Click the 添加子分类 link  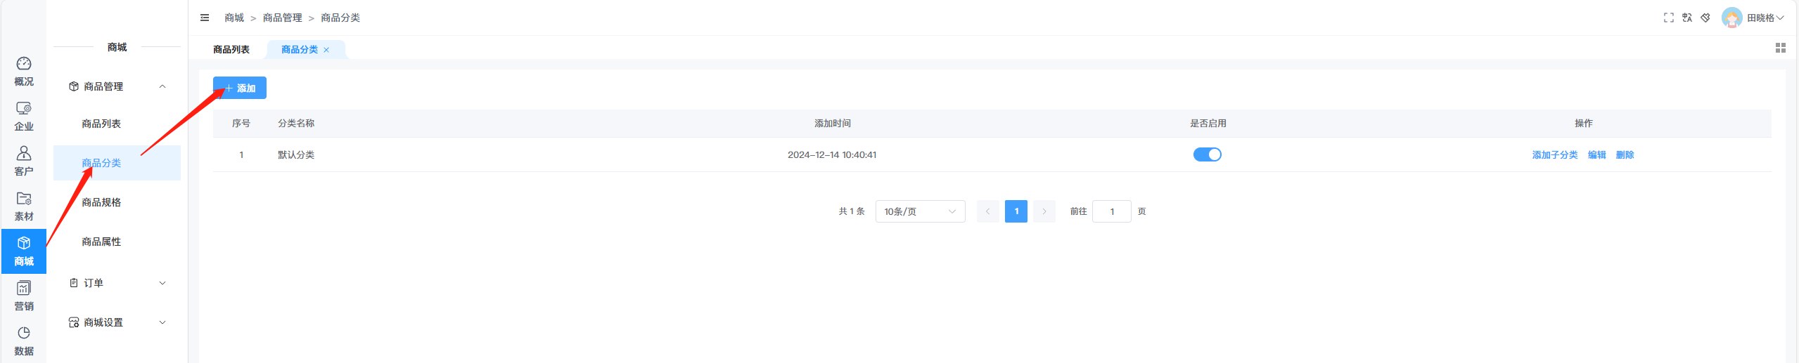pyautogui.click(x=1554, y=154)
